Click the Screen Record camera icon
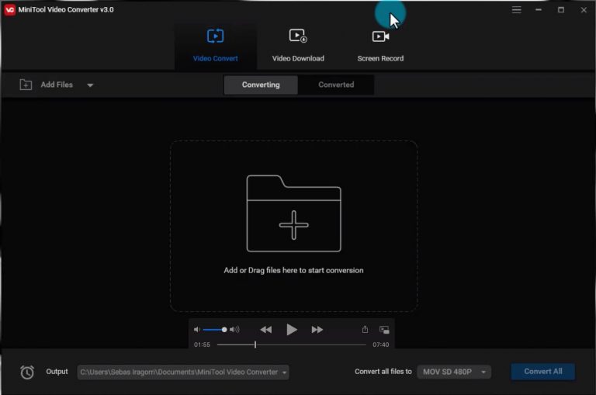The width and height of the screenshot is (596, 395). (380, 36)
